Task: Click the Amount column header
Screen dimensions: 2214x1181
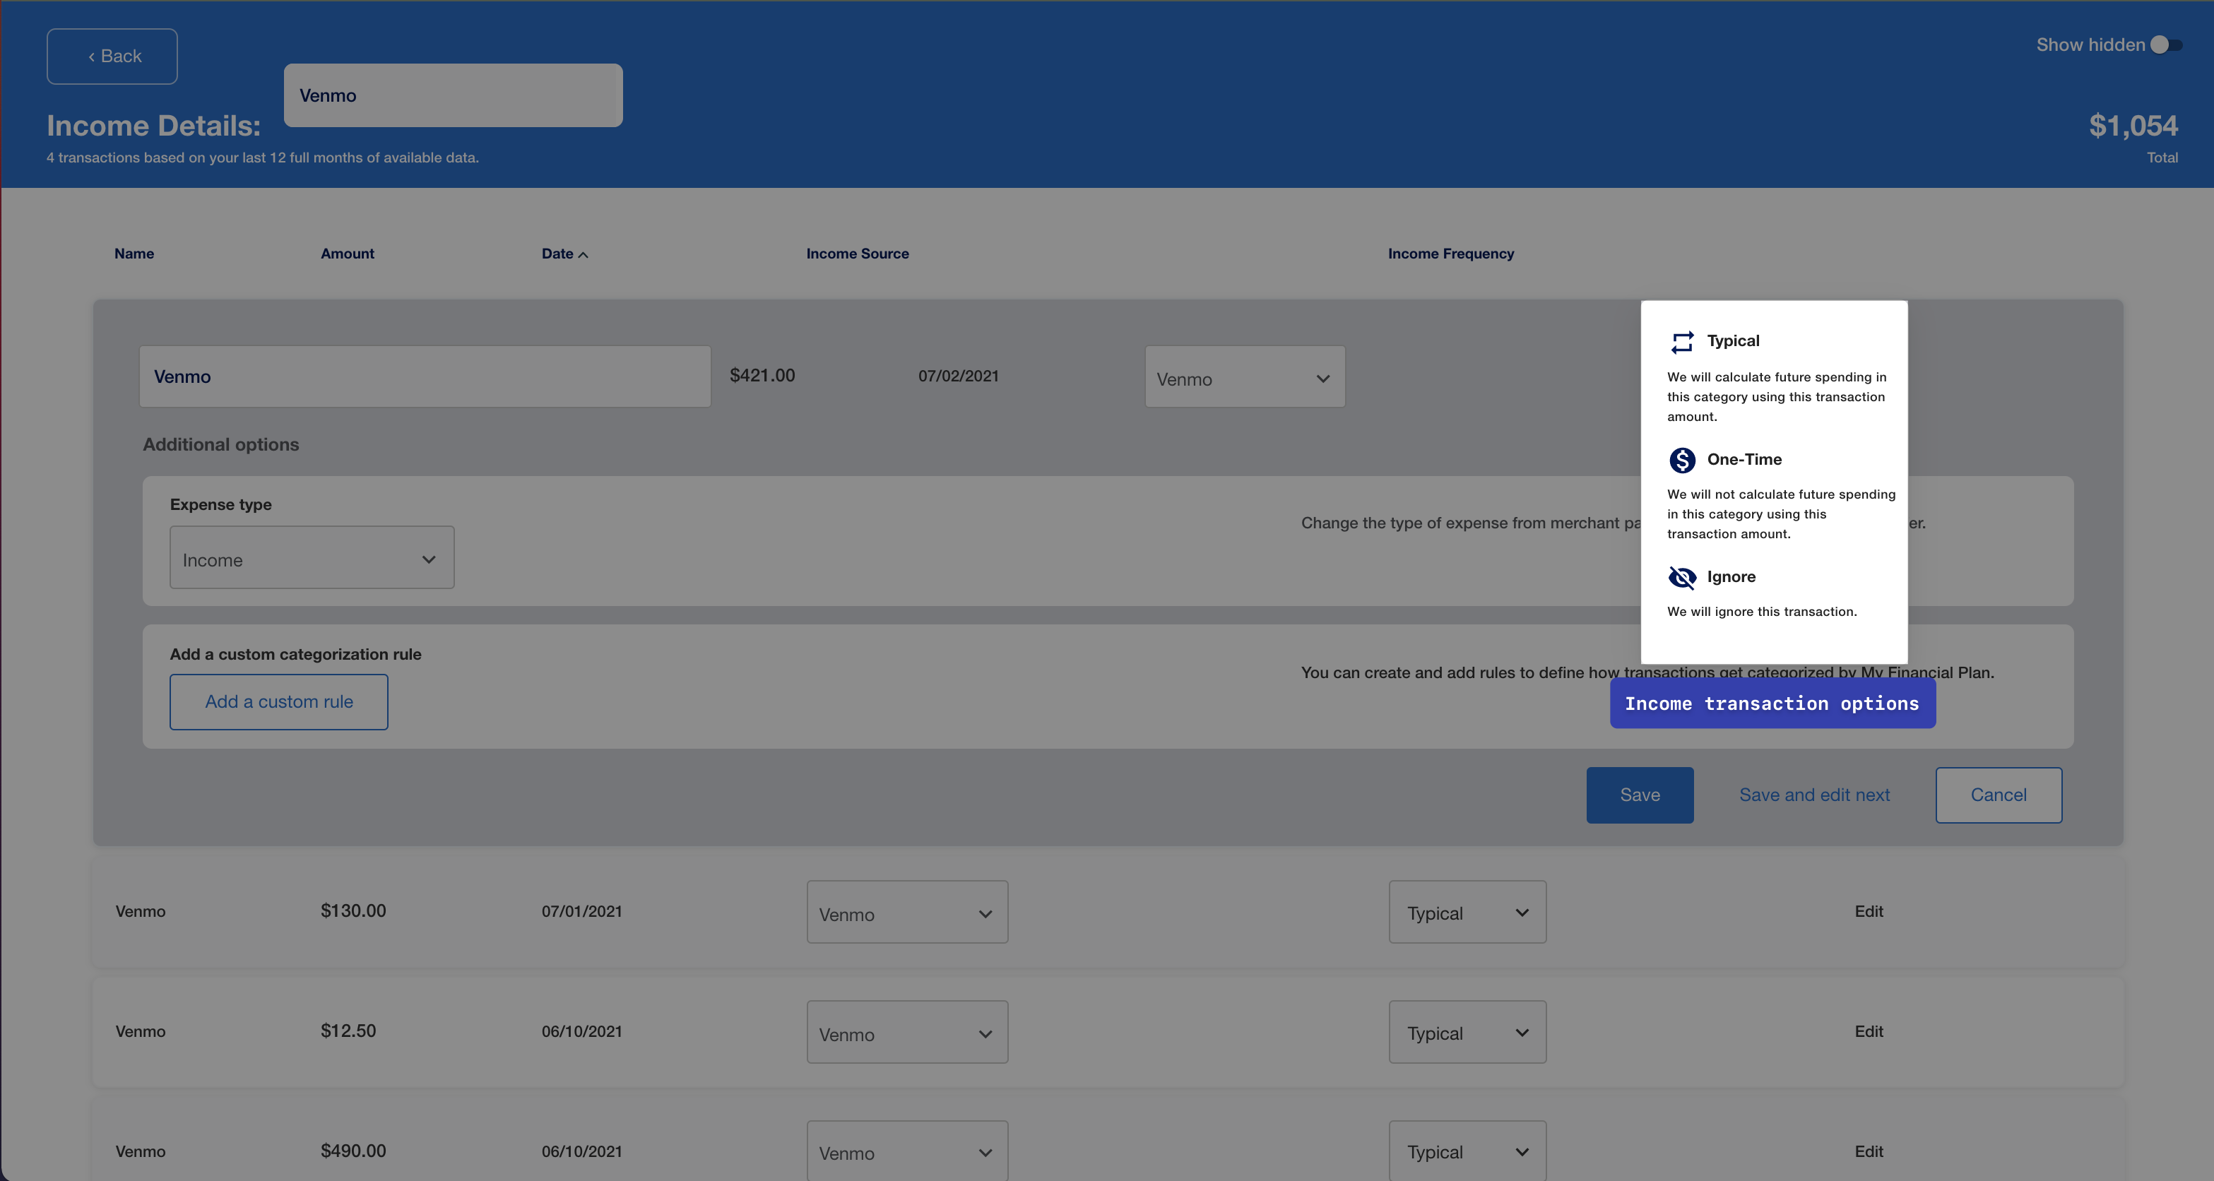Action: point(348,254)
